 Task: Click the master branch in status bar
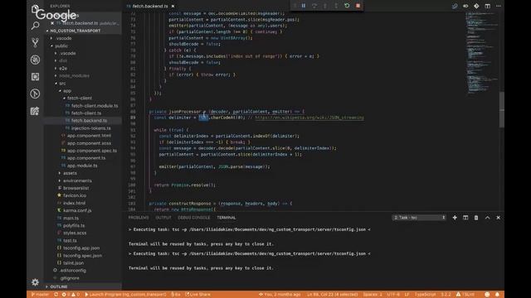(x=41, y=295)
